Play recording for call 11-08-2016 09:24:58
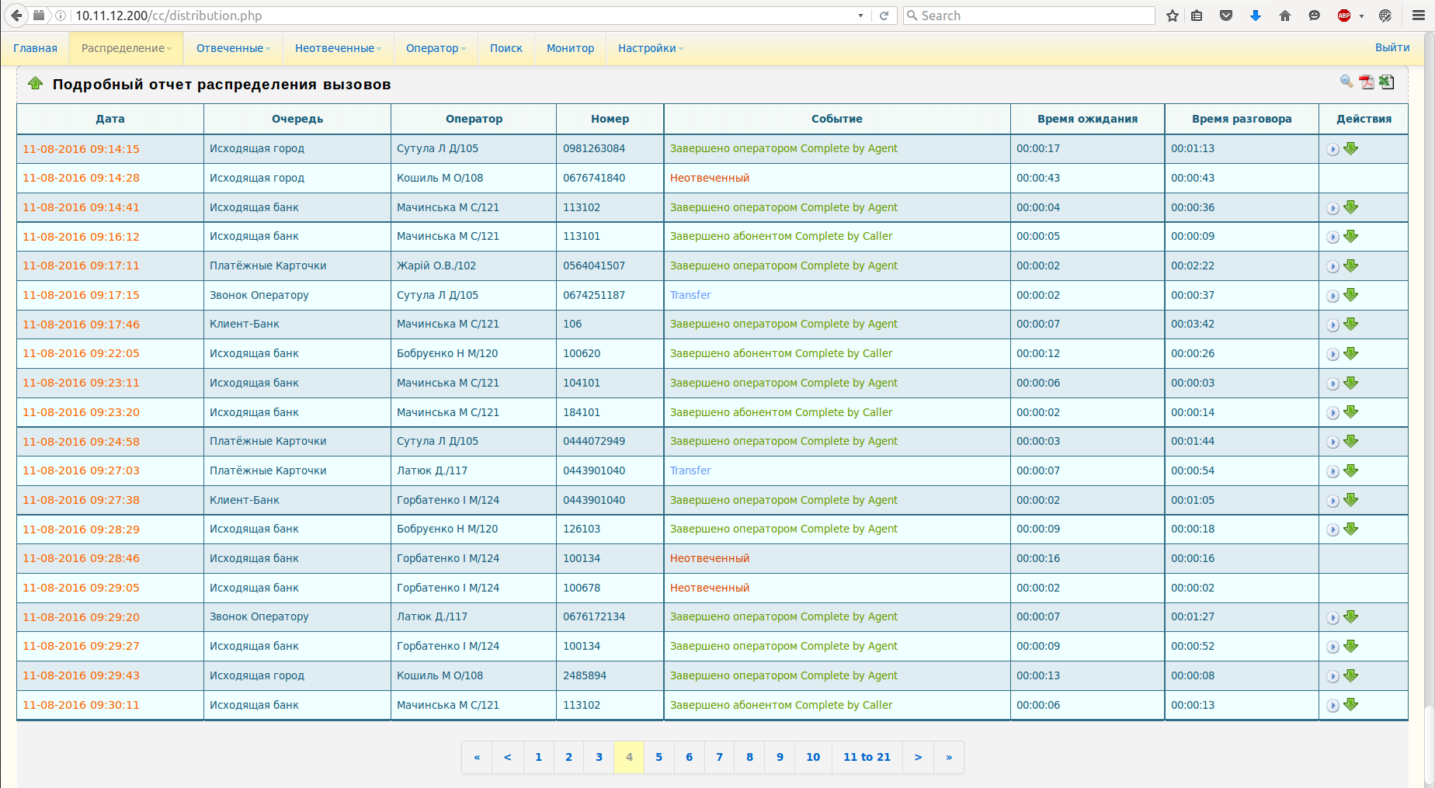 [1332, 442]
